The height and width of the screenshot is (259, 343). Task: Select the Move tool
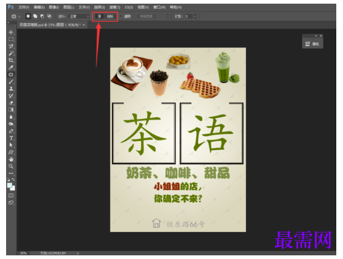11,32
